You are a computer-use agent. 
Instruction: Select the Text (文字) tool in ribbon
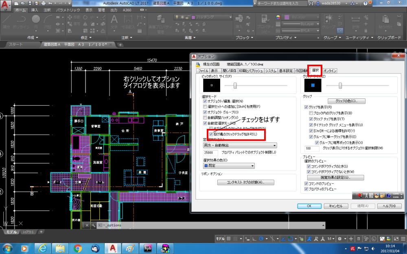114,21
